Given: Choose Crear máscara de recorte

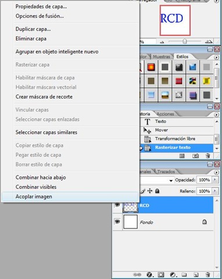Looking at the screenshot, I should (x=70, y=96).
